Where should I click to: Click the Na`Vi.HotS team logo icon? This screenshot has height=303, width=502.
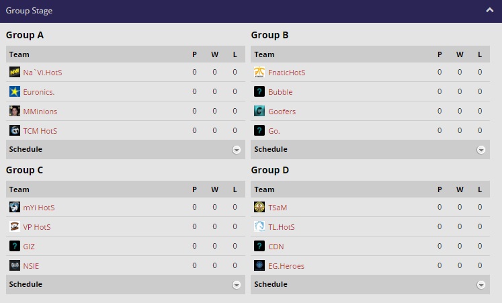(15, 73)
